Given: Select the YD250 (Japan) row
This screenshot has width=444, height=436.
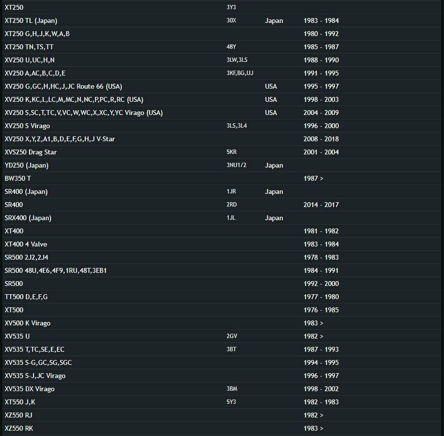Looking at the screenshot, I should pos(26,166).
